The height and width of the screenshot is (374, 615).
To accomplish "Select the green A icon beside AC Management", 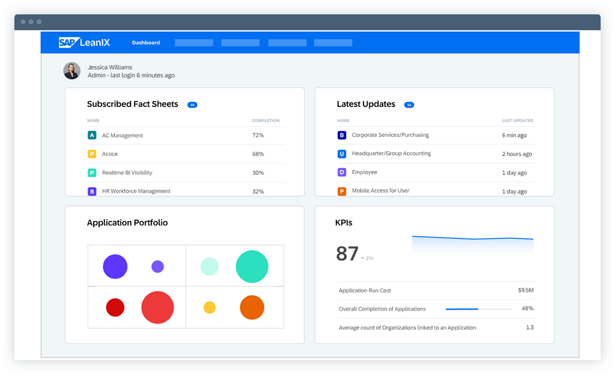I will 92,135.
